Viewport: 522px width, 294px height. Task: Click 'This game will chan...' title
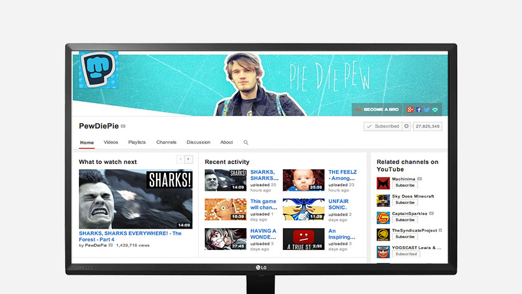tap(263, 204)
